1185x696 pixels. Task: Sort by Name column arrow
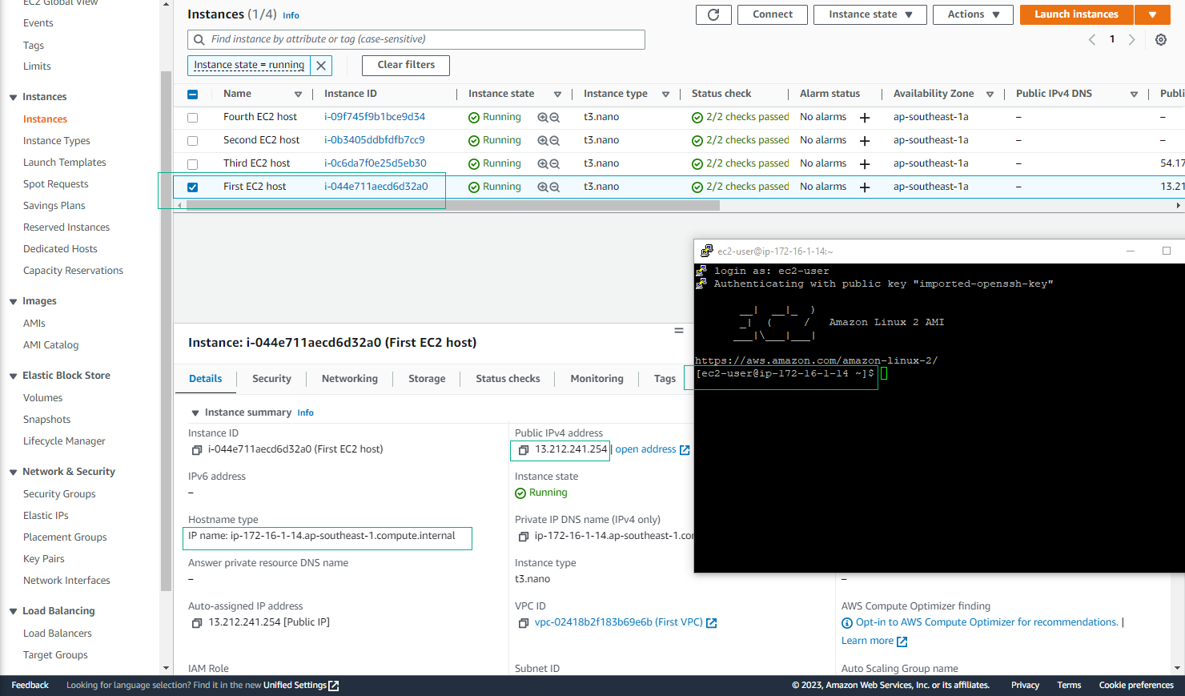298,95
